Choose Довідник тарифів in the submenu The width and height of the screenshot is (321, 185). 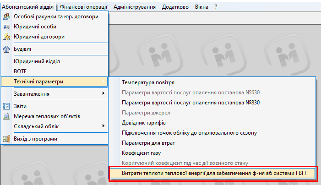[143, 123]
